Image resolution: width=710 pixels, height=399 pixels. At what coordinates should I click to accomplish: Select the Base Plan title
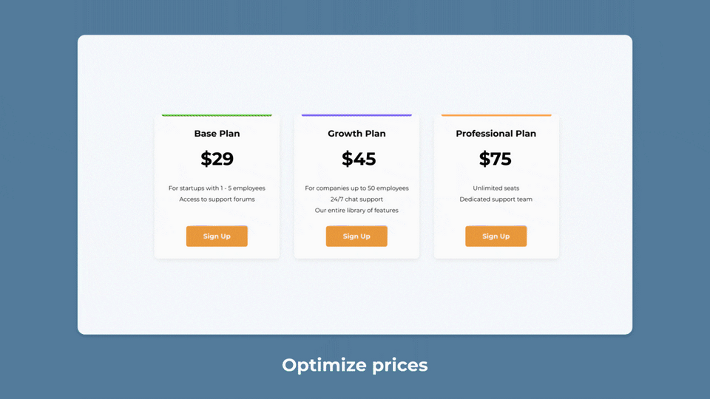click(217, 134)
